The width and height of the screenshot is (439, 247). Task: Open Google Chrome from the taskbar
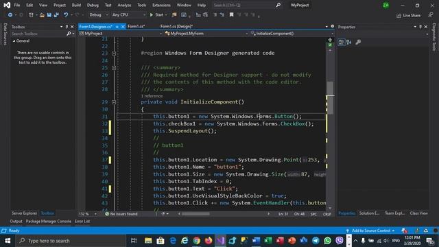tap(197, 241)
